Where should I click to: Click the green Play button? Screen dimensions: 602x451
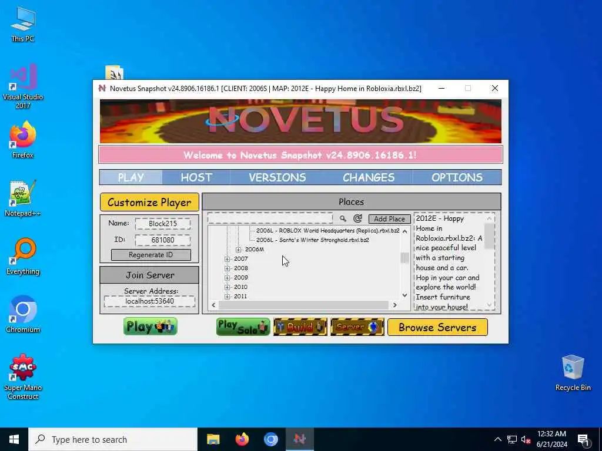tap(150, 327)
